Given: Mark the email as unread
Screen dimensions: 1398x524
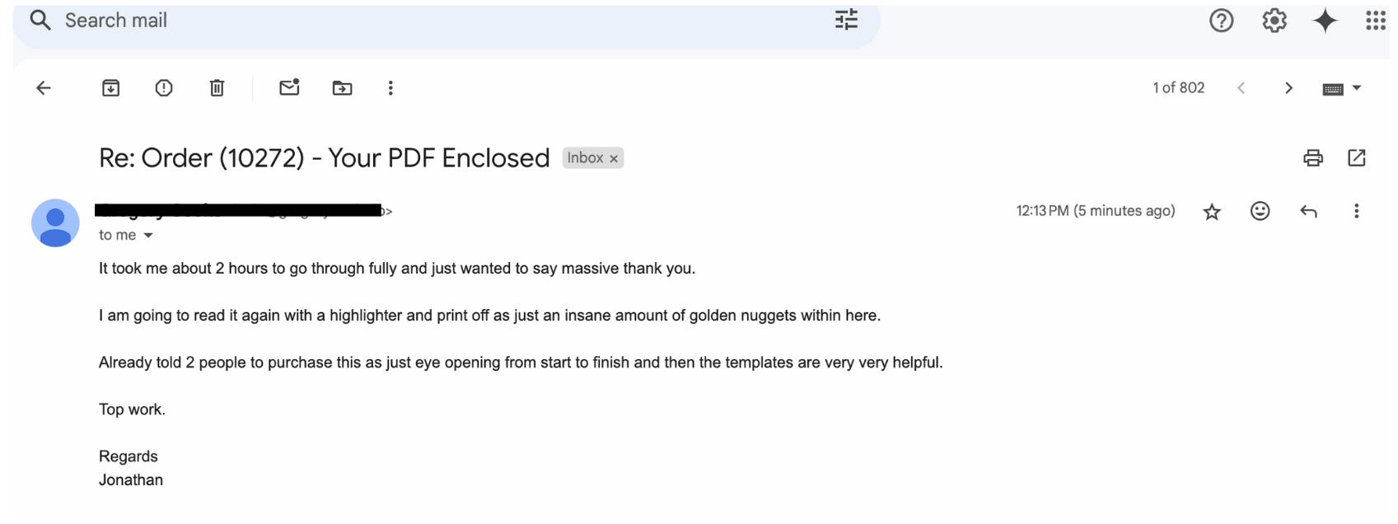Looking at the screenshot, I should 289,87.
